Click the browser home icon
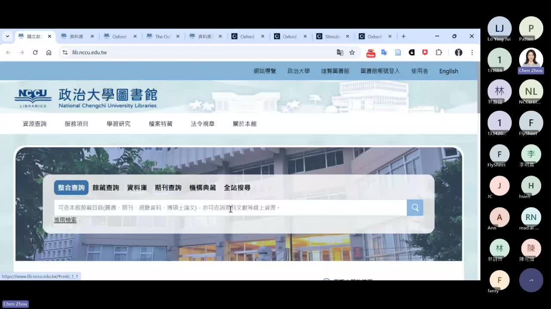 point(49,52)
